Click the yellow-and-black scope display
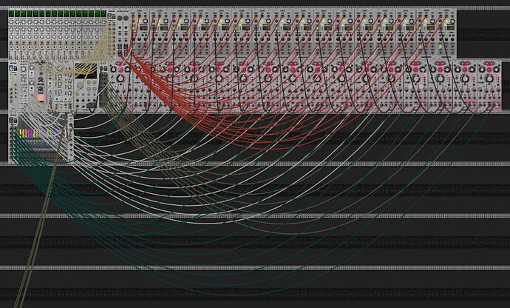 (x=86, y=70)
